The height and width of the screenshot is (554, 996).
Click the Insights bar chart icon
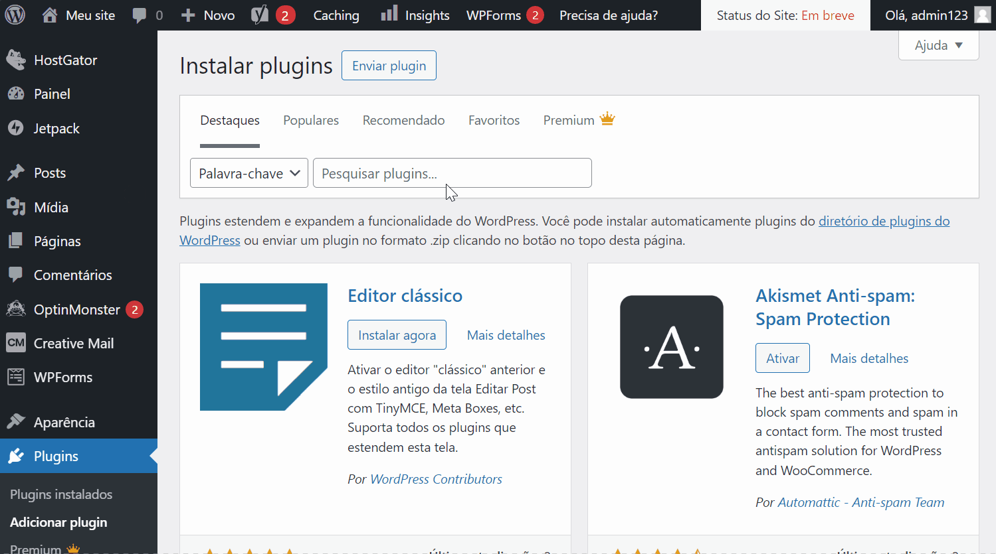click(x=389, y=13)
